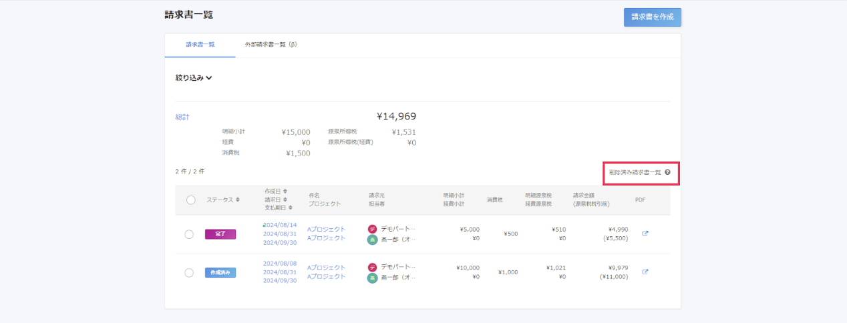Screen dimensions: 847x323
Task: Click ¥4,990 invoice amount cell
Action: click(618, 229)
